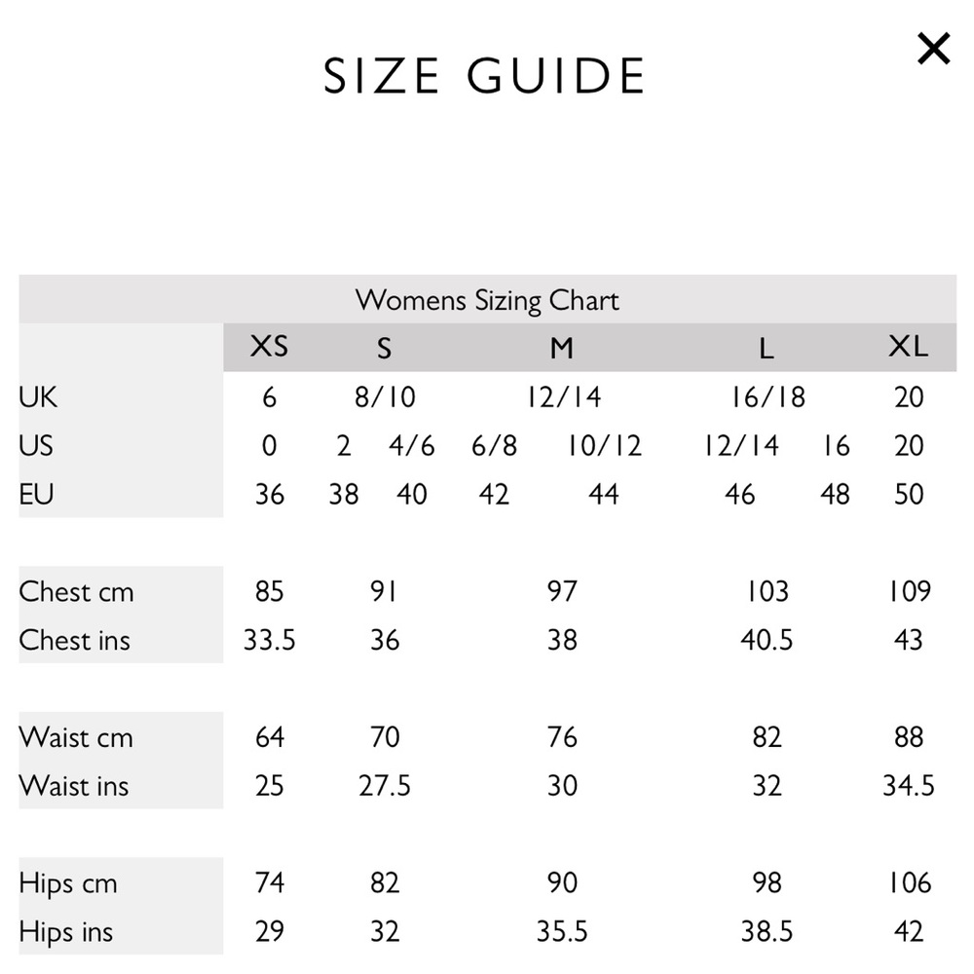Viewport: 974px width, 974px height.
Task: Click the waist 27.5 inches value
Action: [385, 786]
